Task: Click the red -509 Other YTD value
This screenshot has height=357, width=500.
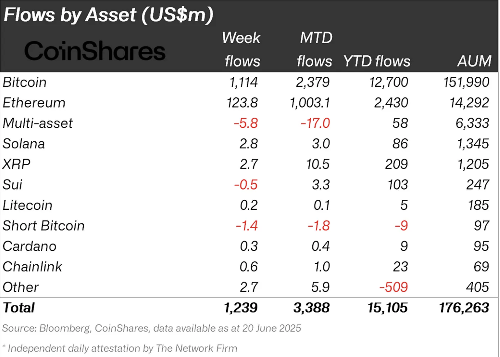Action: coord(393,287)
